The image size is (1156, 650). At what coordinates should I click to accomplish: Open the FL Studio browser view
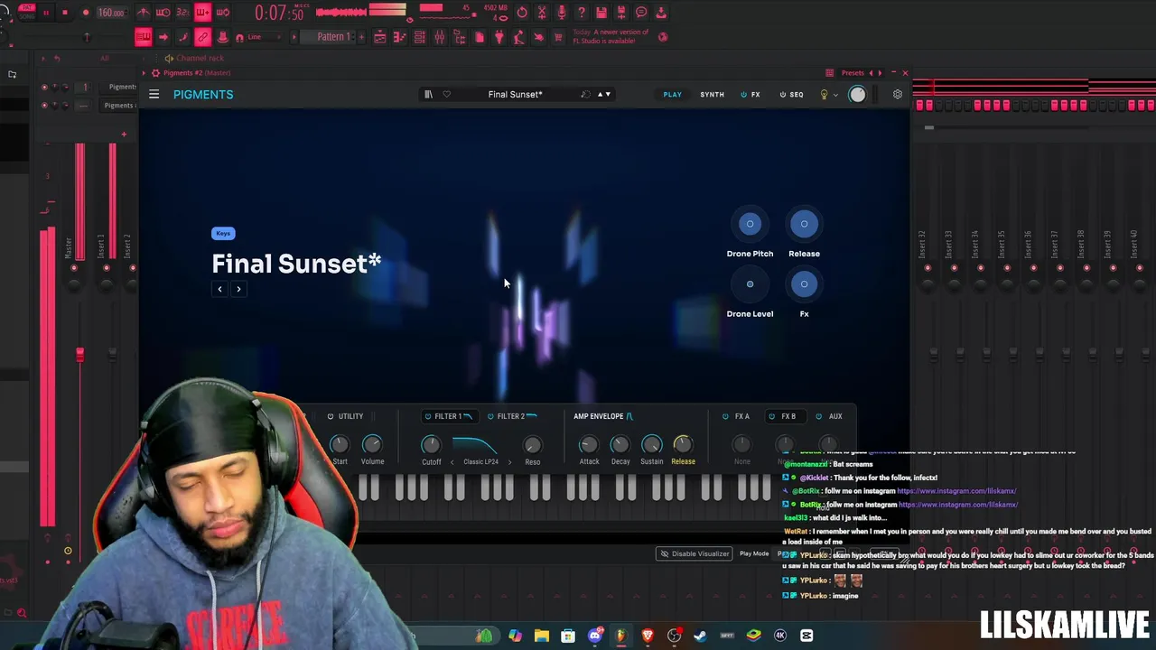pos(460,37)
